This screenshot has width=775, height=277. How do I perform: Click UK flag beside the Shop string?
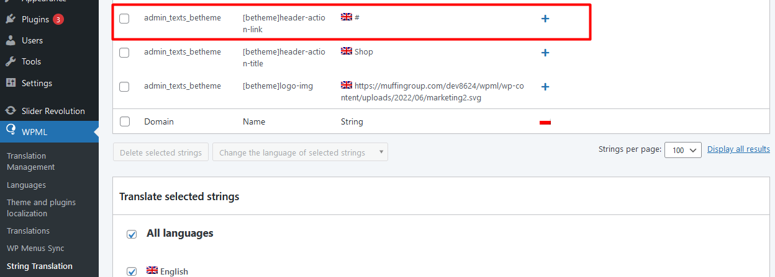(347, 51)
